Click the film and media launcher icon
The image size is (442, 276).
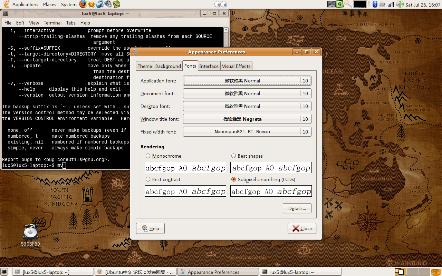[x=108, y=4]
